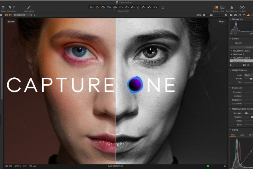Select the Keystone cursor tool
The width and height of the screenshot is (253, 169).
pos(121,7)
